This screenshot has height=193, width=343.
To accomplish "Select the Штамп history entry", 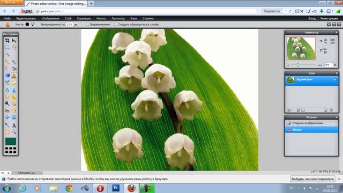I will click(311, 130).
